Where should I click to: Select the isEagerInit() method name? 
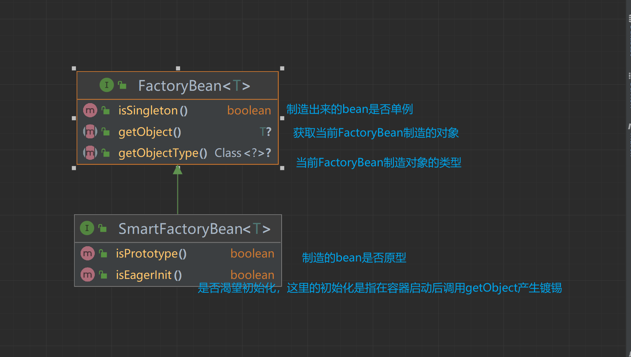tap(149, 275)
